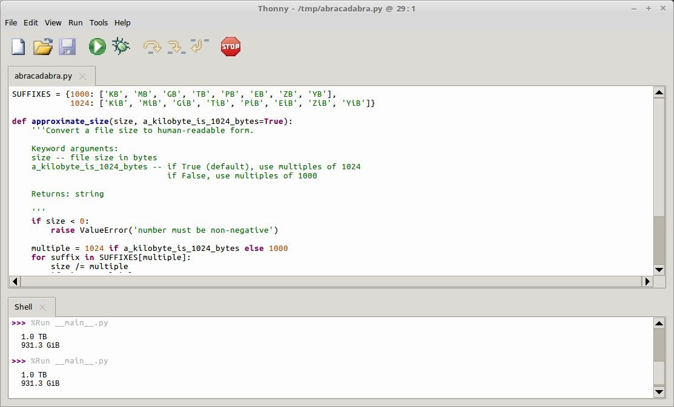Open the Run menu
The width and height of the screenshot is (674, 407).
pyautogui.click(x=76, y=22)
